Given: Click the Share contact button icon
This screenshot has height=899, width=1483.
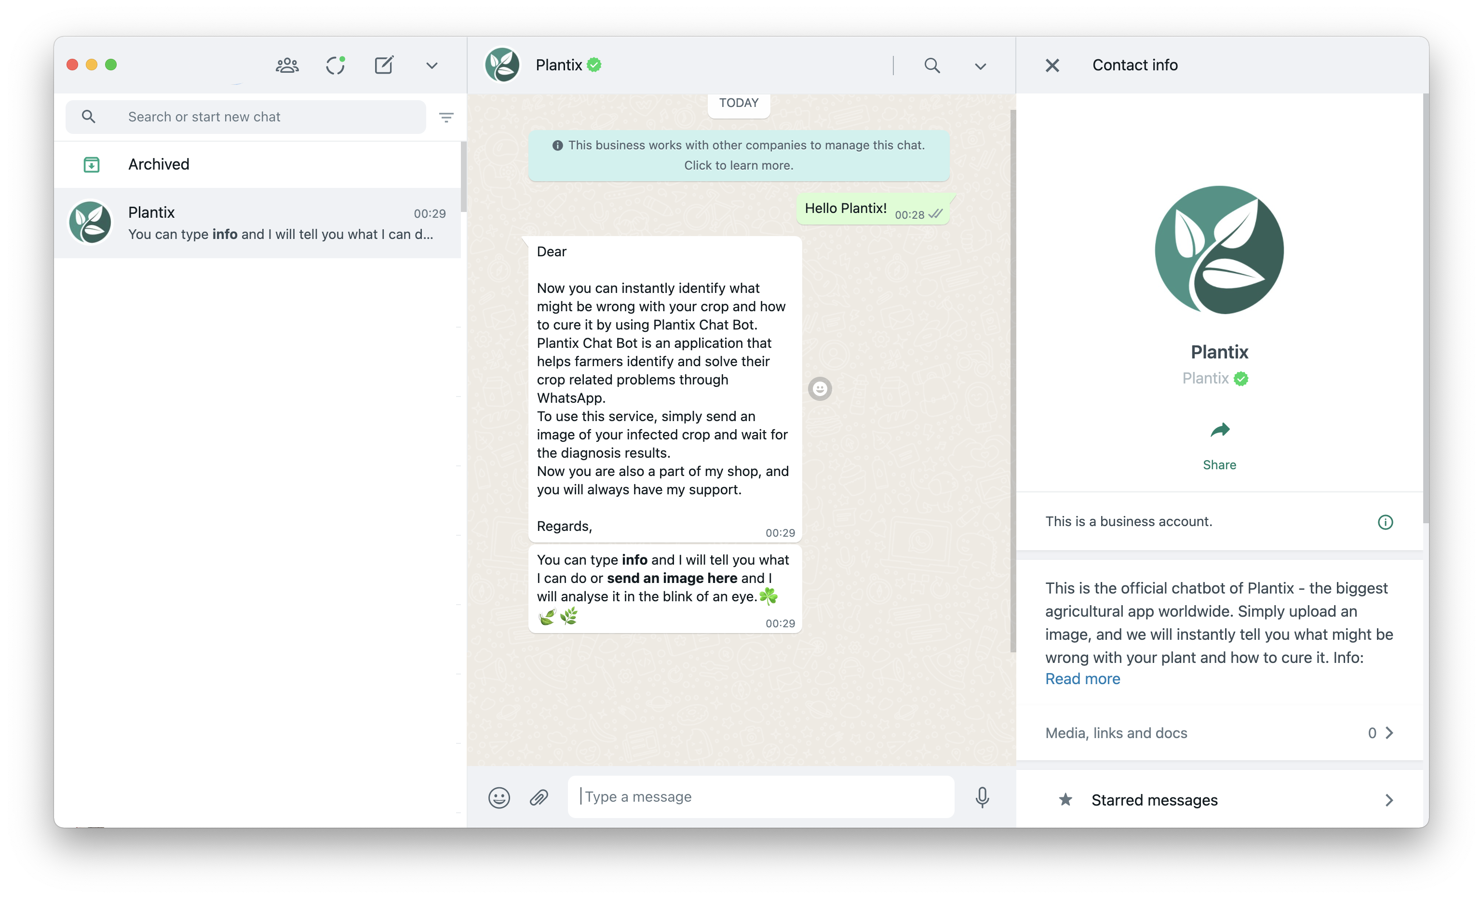Looking at the screenshot, I should click(x=1218, y=430).
